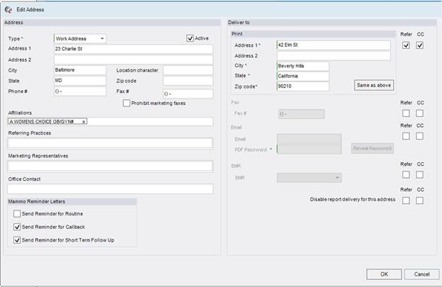Click the Same as above button
Viewport: 442px width, 287px height.
coord(374,85)
